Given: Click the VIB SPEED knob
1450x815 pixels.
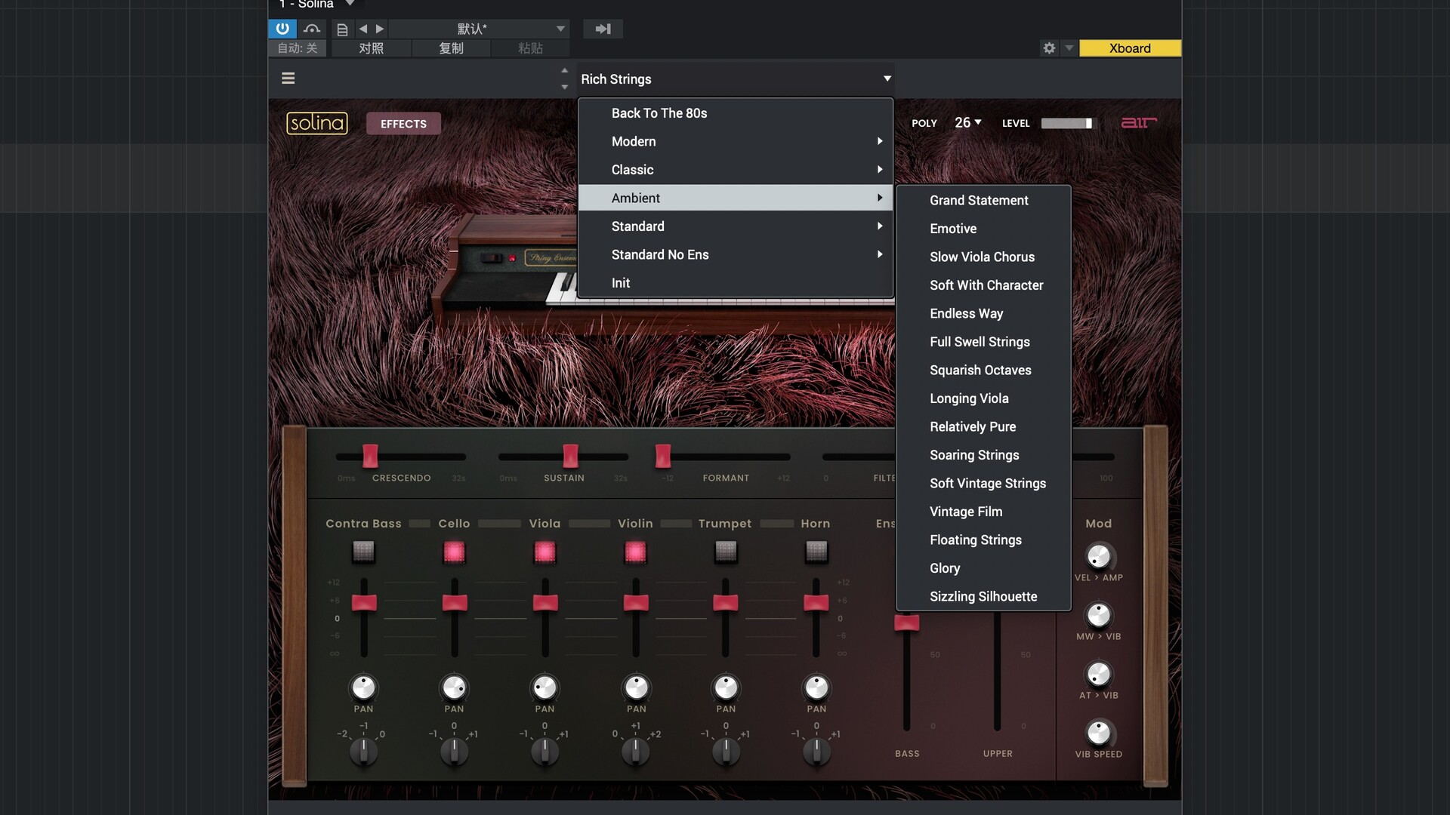Looking at the screenshot, I should [1098, 732].
